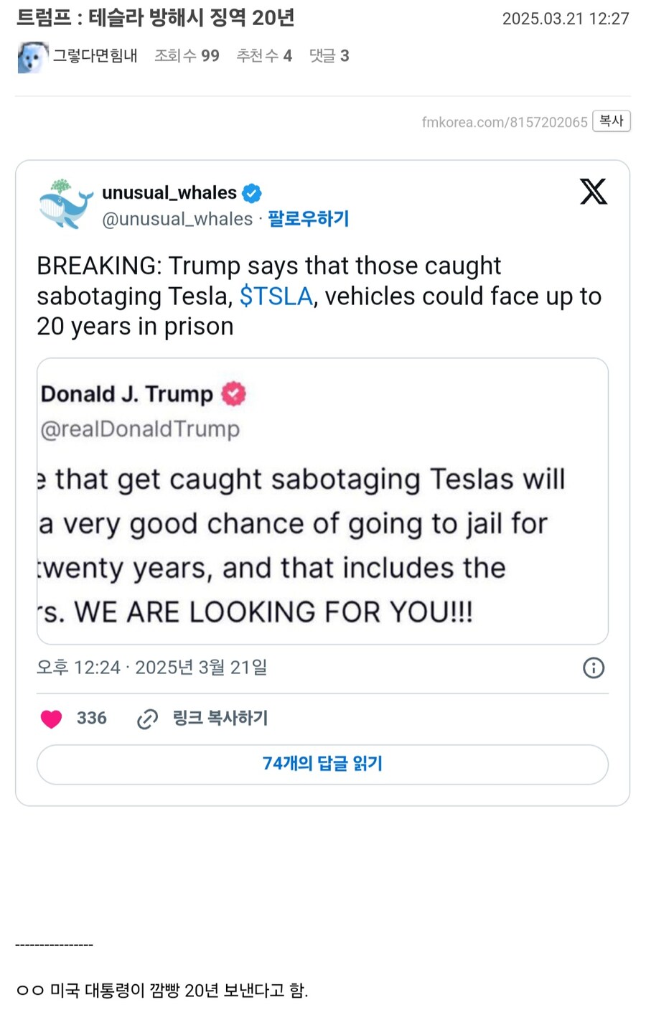
Task: Open the $TSLA ticker link
Action: 276,296
